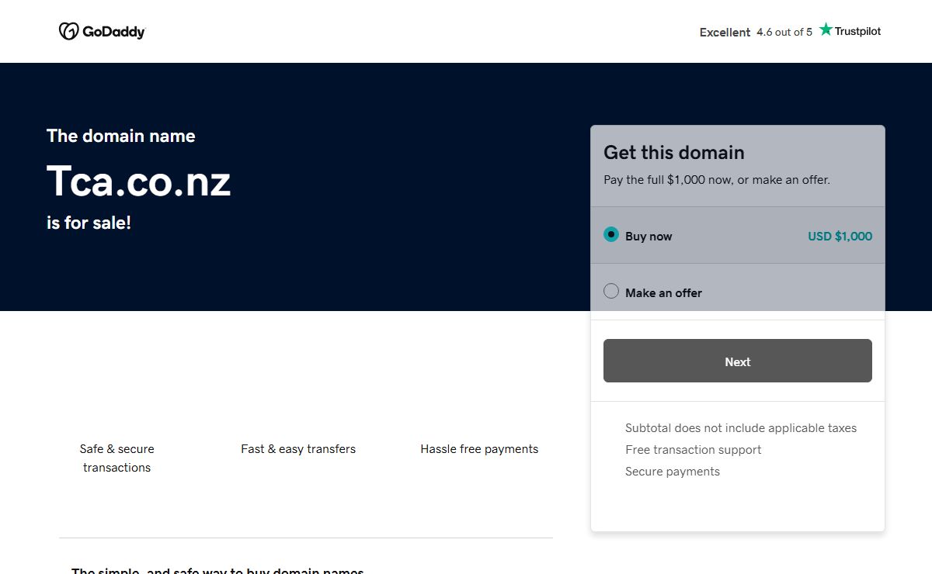Click the Subtotal does not include taxes note

740,428
